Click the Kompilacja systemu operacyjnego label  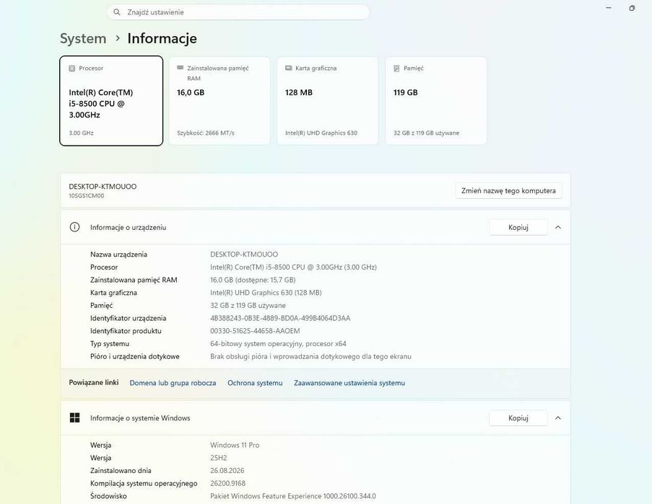pyautogui.click(x=144, y=483)
